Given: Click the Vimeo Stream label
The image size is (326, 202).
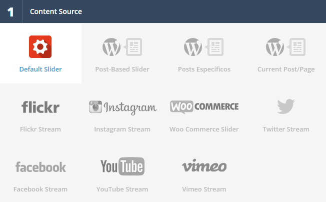Looking at the screenshot, I should (204, 189).
